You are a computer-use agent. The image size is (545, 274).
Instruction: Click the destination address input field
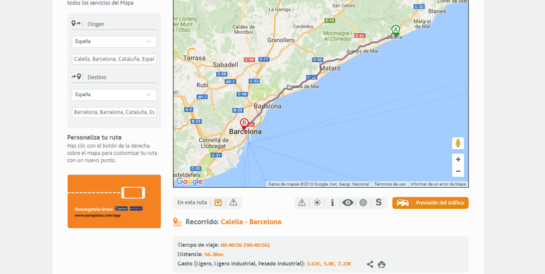point(114,112)
